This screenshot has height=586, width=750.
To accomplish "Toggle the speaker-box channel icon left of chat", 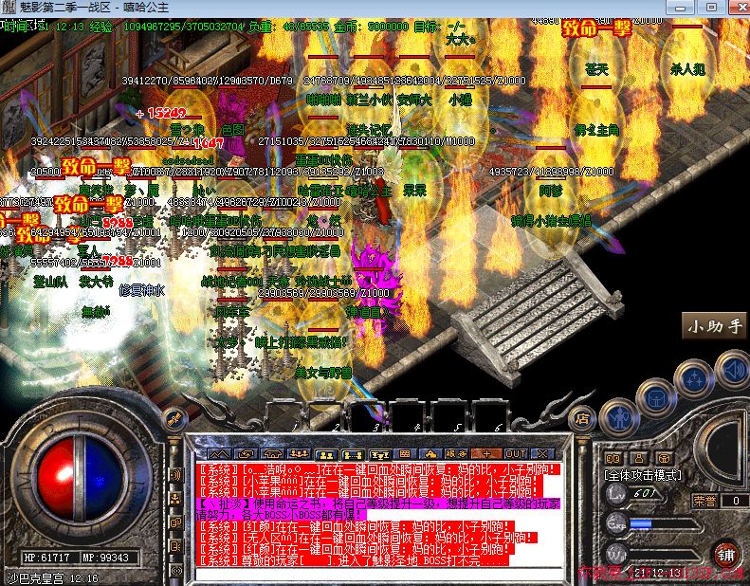I will tap(176, 546).
